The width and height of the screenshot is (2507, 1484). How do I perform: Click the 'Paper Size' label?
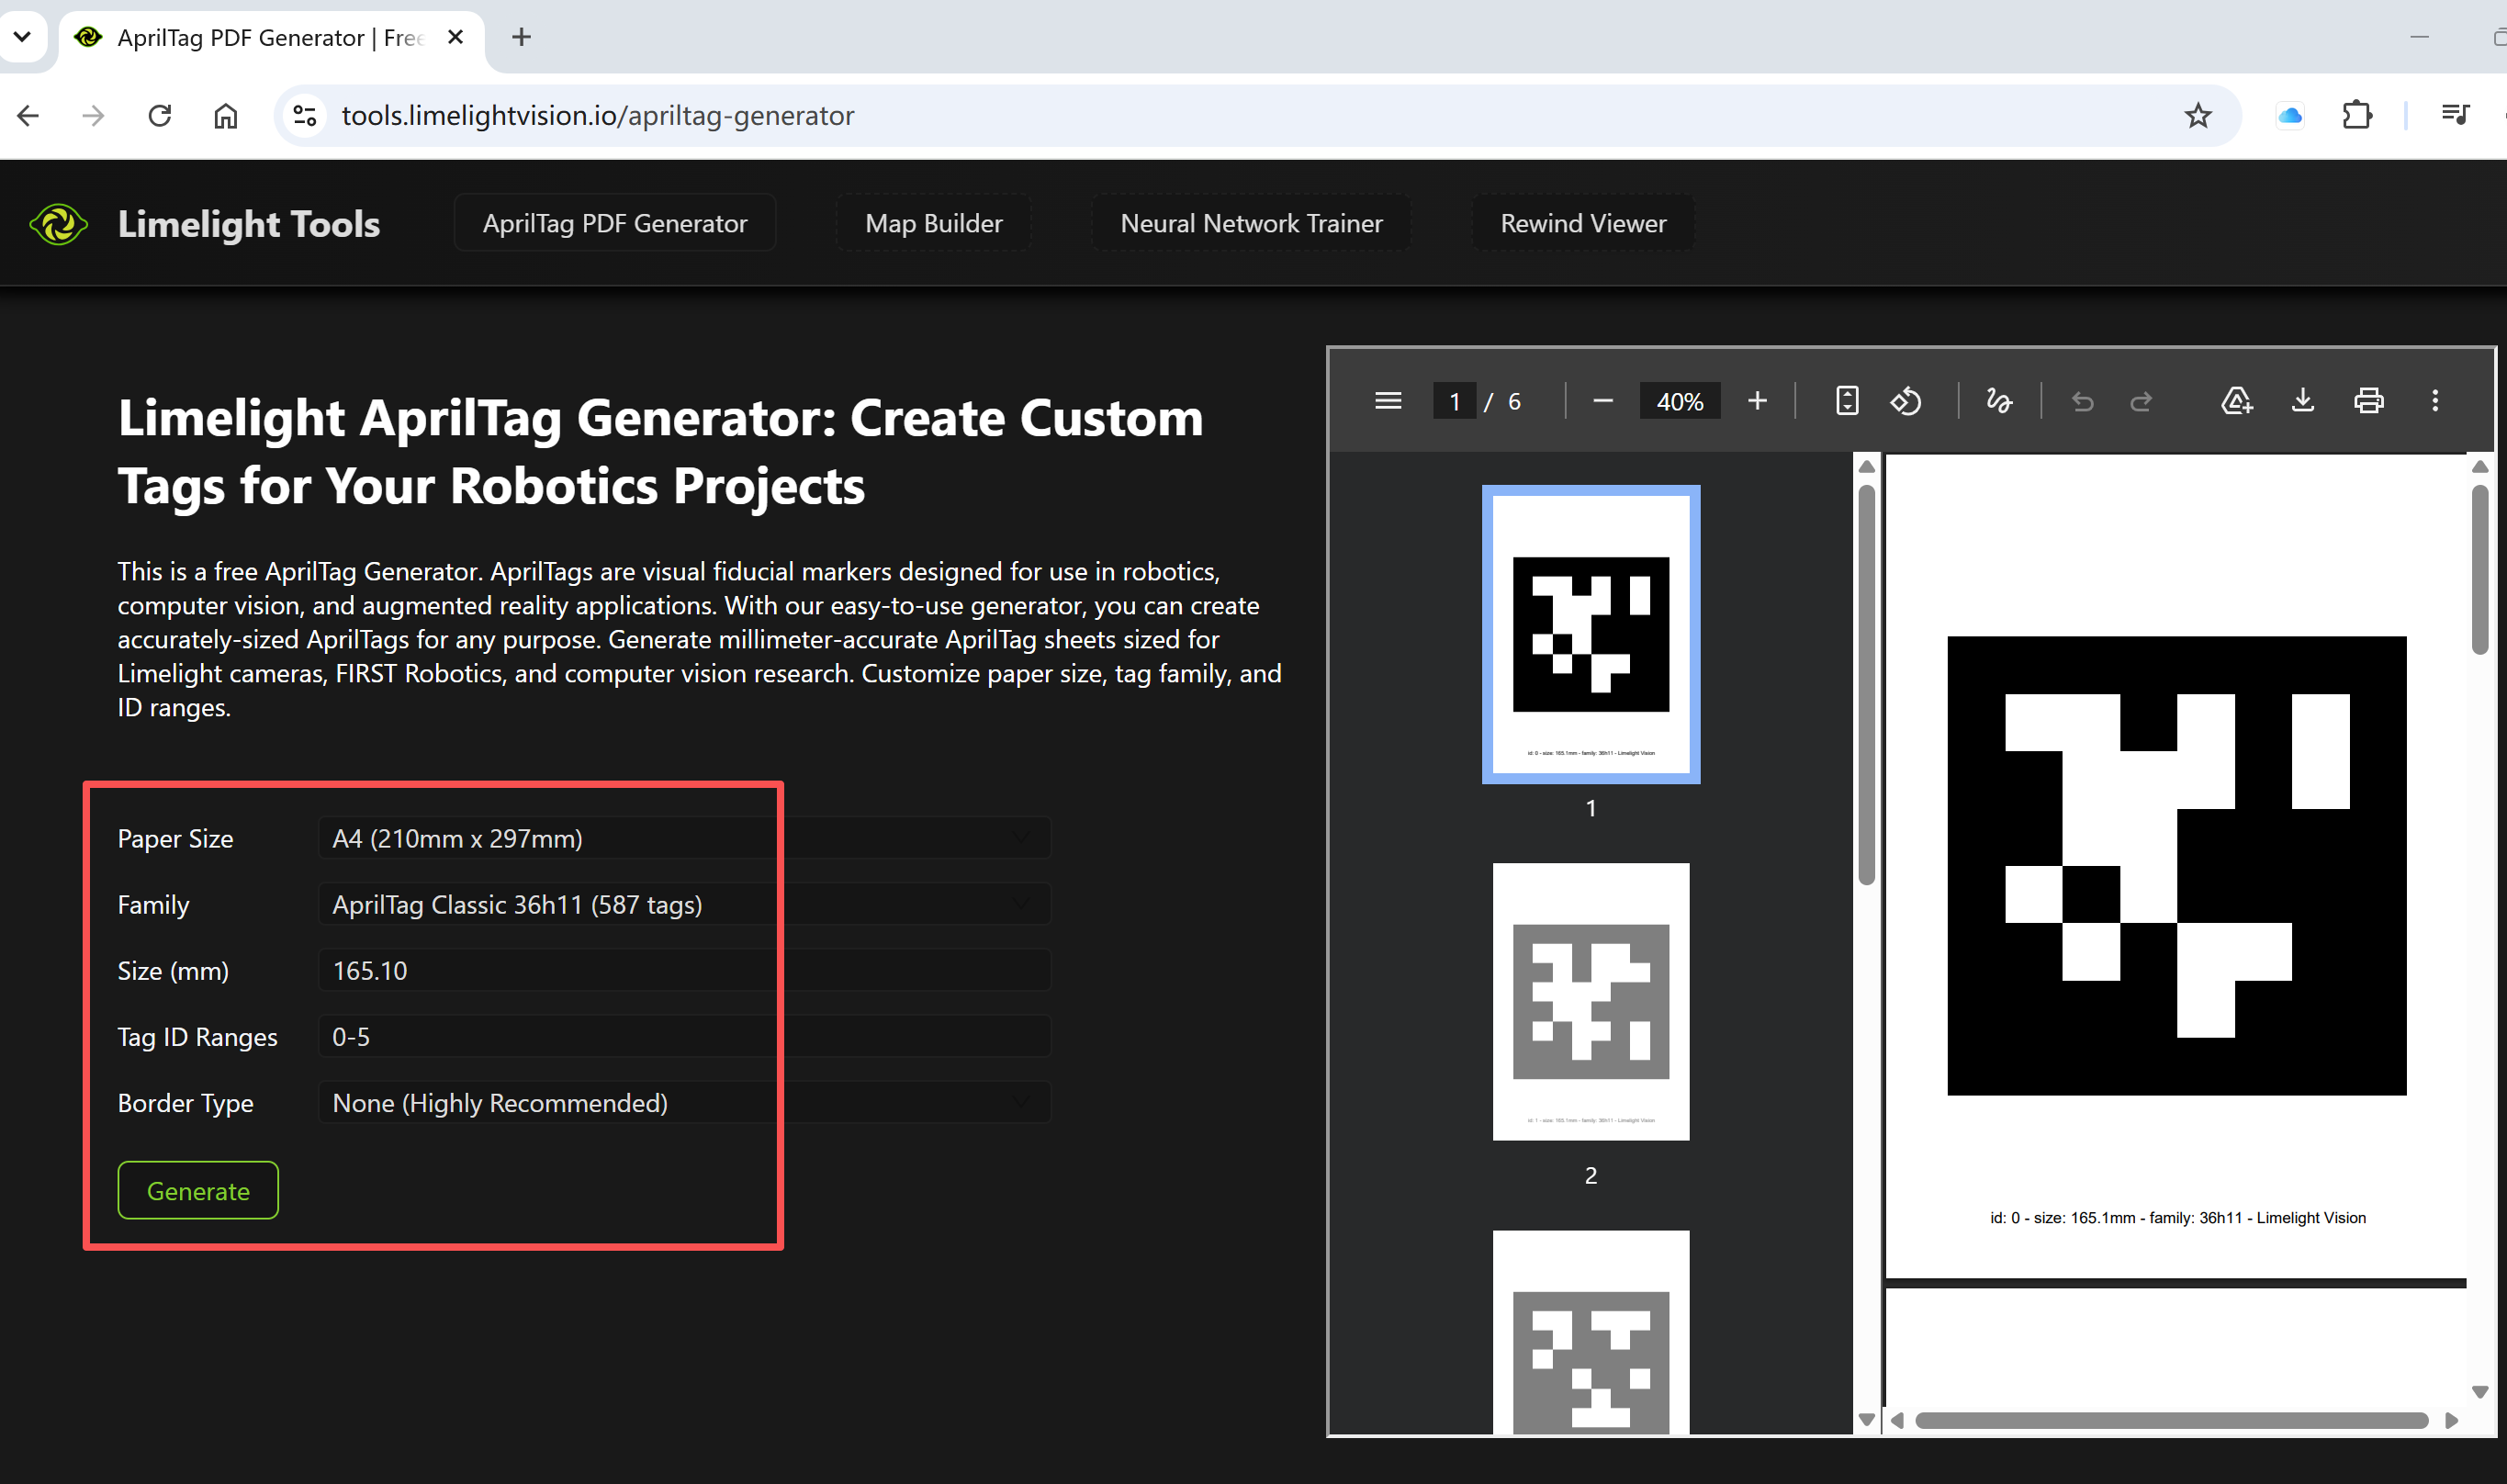pyautogui.click(x=175, y=839)
